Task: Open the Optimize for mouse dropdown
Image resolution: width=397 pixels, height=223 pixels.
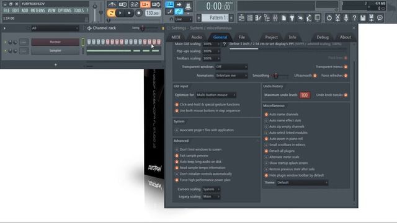Action: pos(216,95)
